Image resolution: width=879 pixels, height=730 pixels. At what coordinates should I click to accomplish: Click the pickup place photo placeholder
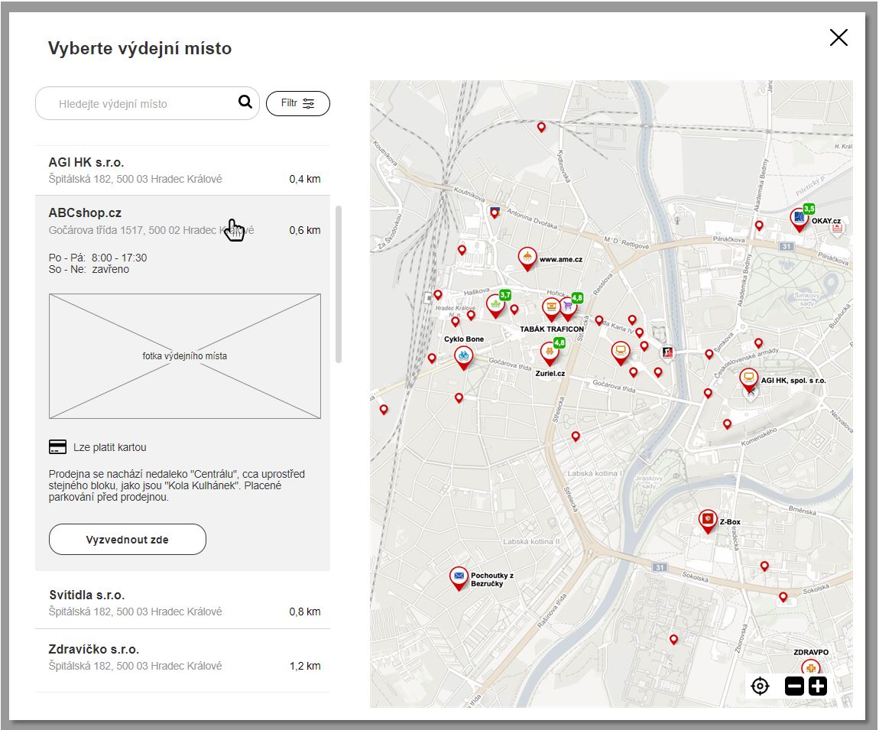click(184, 356)
